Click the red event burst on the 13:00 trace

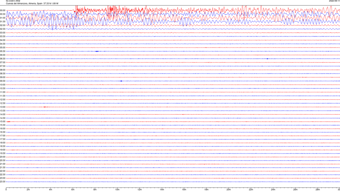coord(45,107)
